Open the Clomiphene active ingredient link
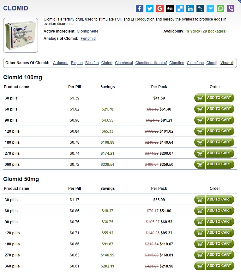241x276 pixels. [x=87, y=31]
